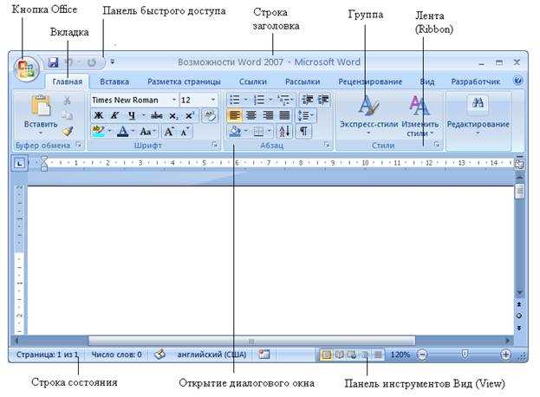
Task: Center align text
Action: coord(251,115)
